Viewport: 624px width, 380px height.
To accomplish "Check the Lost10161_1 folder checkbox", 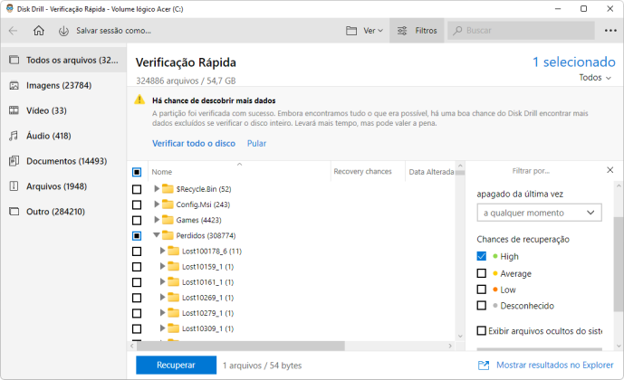I will pyautogui.click(x=137, y=282).
